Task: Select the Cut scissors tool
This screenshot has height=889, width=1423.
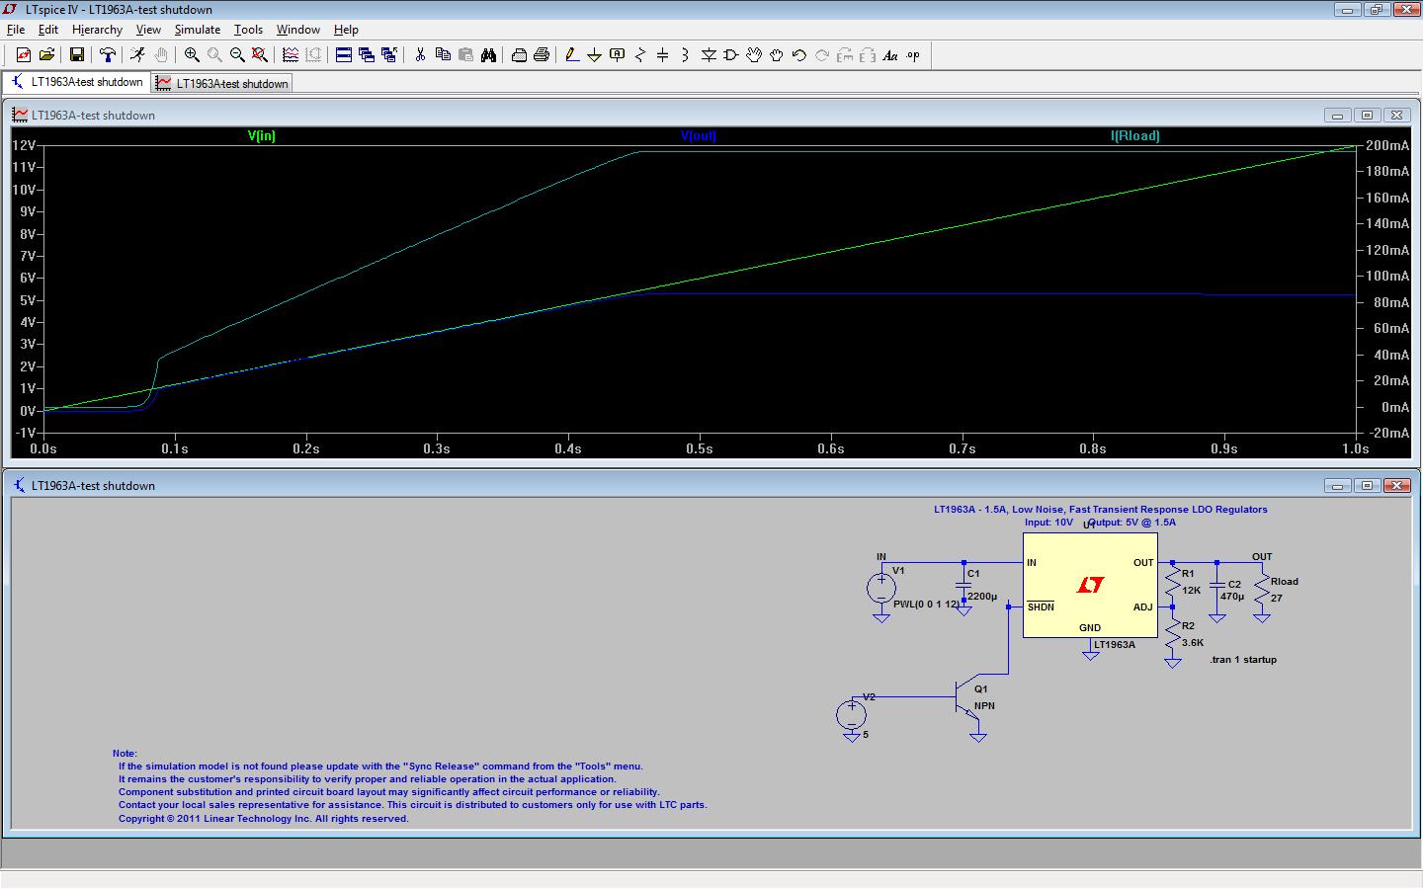Action: click(x=420, y=55)
